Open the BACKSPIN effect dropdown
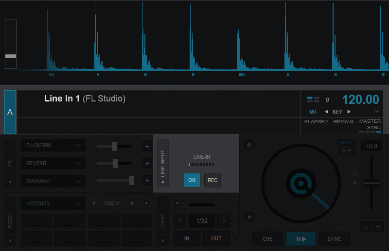Image resolution: width=389 pixels, height=251 pixels. tap(53, 145)
